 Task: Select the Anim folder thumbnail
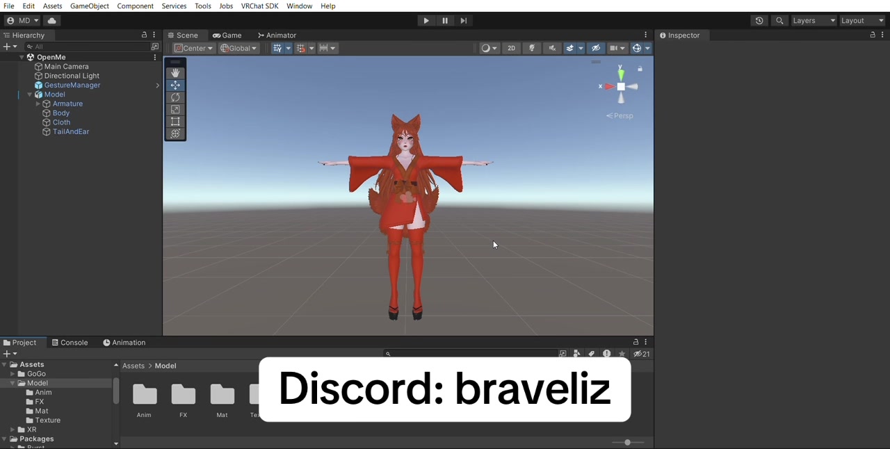point(145,401)
